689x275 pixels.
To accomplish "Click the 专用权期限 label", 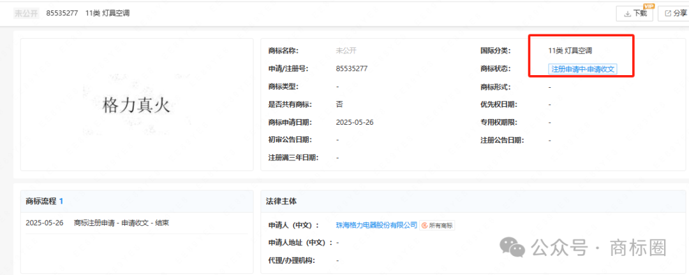I will coord(499,122).
